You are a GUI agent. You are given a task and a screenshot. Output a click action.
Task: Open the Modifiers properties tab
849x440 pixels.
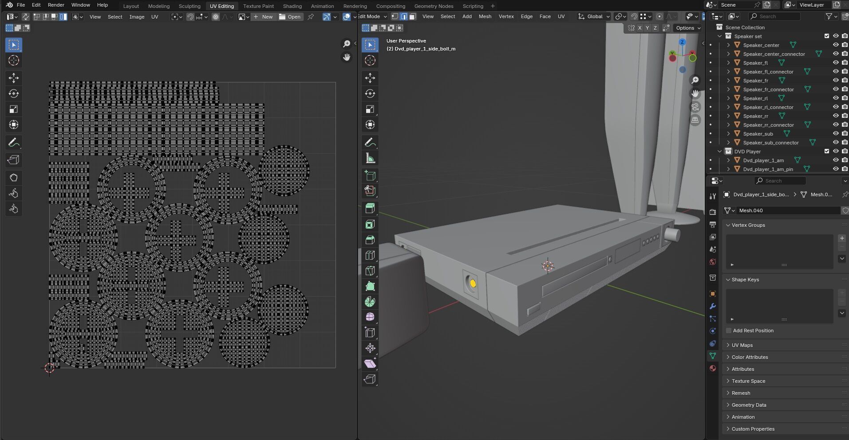[x=713, y=306]
